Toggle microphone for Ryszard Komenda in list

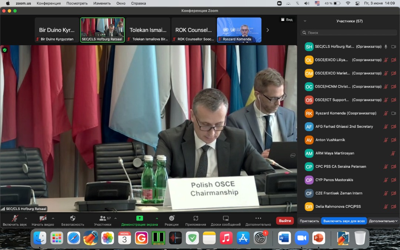point(386,113)
